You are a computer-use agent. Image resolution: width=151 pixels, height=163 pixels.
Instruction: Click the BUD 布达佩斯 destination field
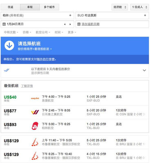tap(112, 15)
